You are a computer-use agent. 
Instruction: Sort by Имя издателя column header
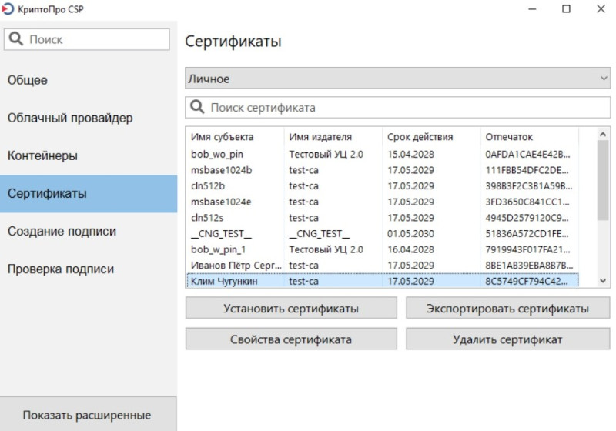(333, 137)
